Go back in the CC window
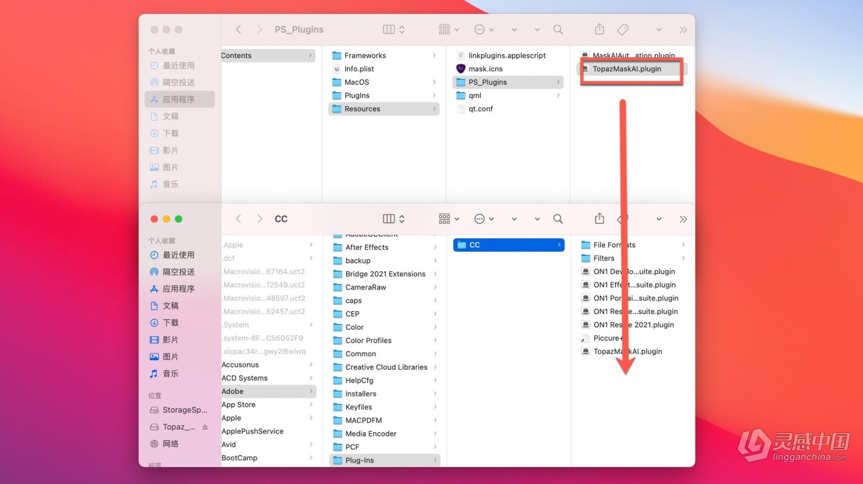The image size is (863, 484). coord(238,219)
